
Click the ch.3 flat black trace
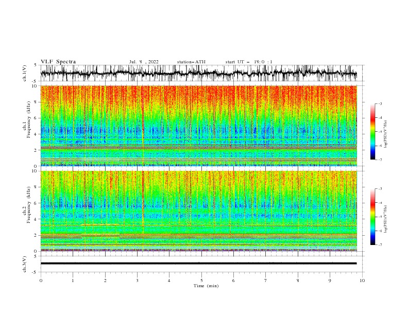point(198,264)
